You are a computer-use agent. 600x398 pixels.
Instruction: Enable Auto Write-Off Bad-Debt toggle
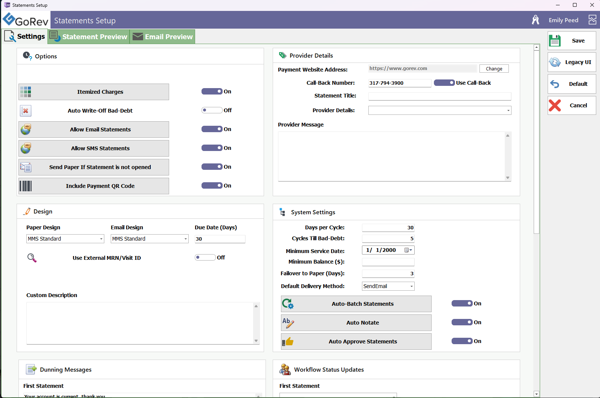click(212, 110)
